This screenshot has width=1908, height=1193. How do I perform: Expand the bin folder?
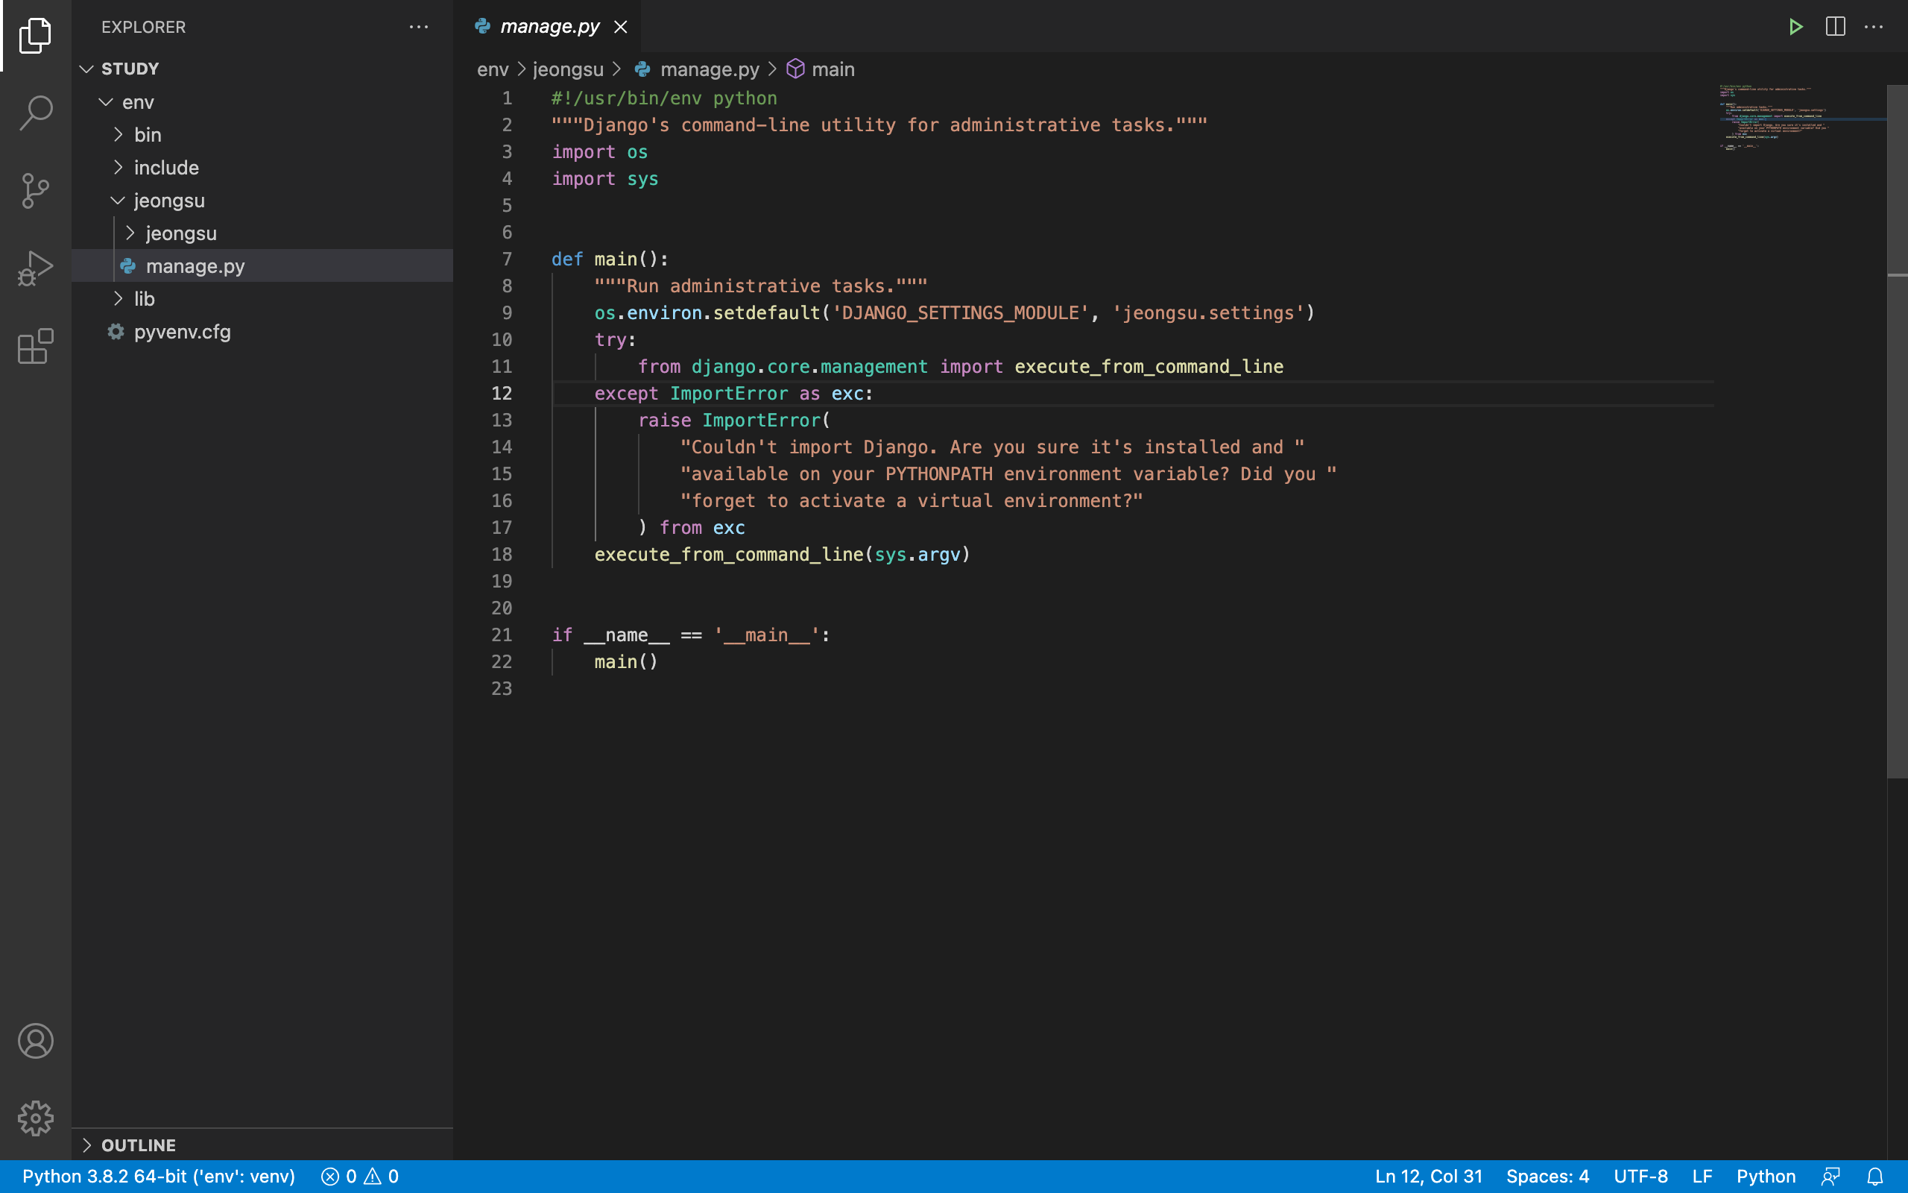(x=148, y=135)
